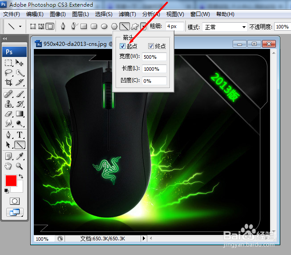
Task: Select the Magic Wand tool
Action: (20, 73)
